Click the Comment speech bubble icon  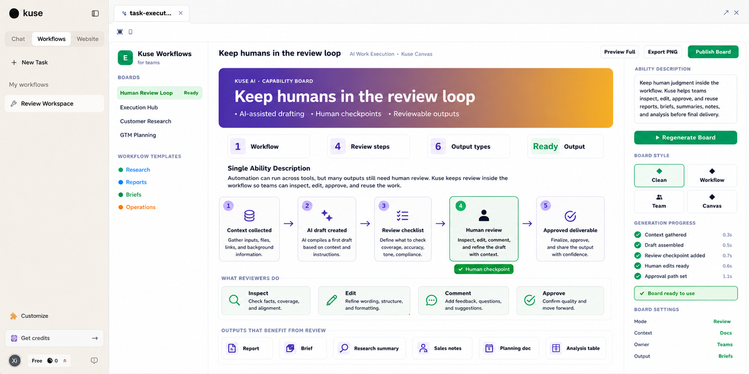pyautogui.click(x=431, y=300)
